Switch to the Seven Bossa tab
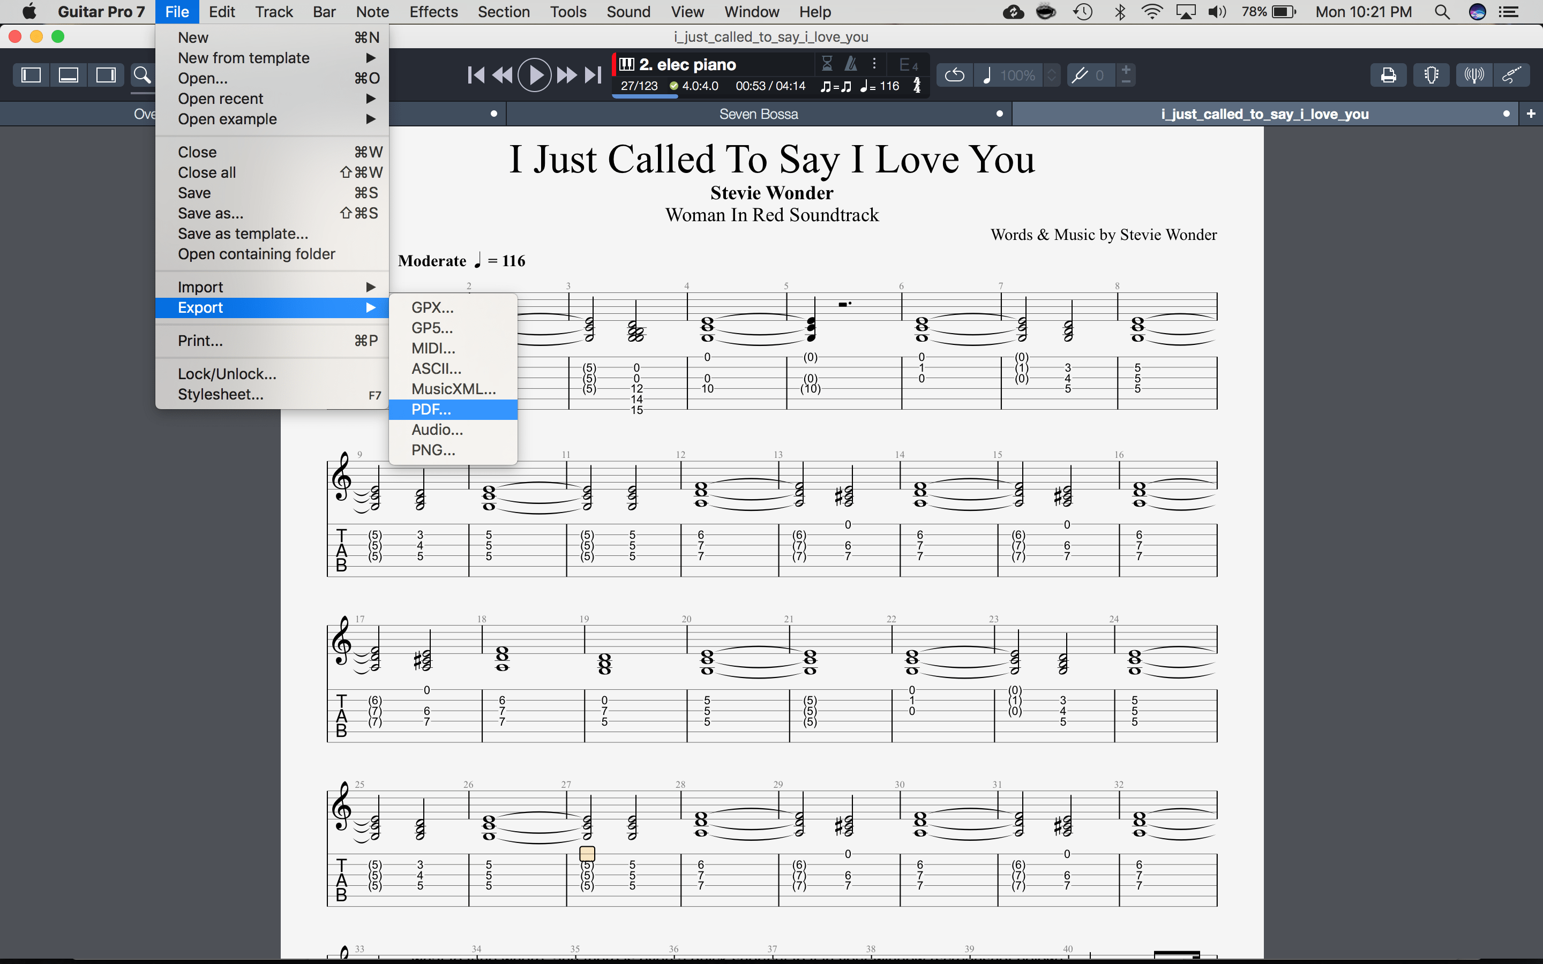This screenshot has width=1543, height=964. tap(759, 114)
